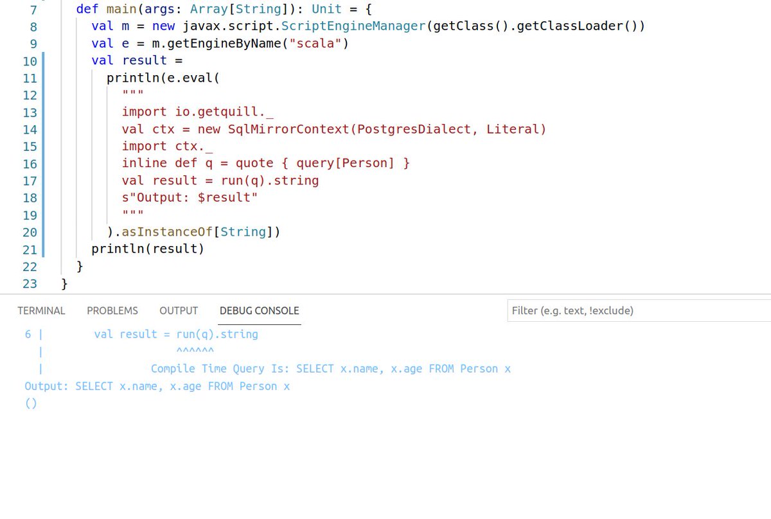Click line number 23 in the gutter
Screen dimensions: 771x519
click(x=30, y=284)
